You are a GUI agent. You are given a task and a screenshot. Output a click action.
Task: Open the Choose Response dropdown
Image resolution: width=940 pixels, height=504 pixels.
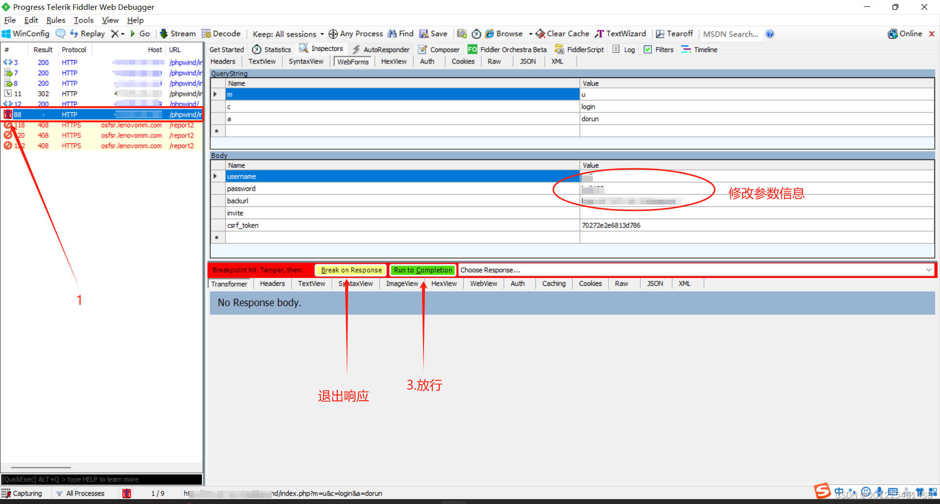[696, 270]
